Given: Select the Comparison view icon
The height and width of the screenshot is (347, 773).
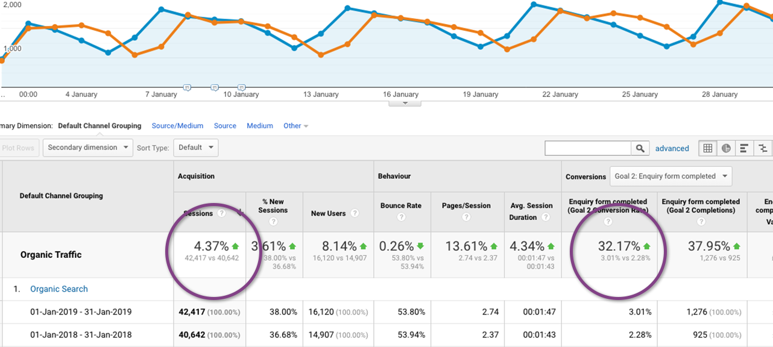Looking at the screenshot, I should pos(763,148).
